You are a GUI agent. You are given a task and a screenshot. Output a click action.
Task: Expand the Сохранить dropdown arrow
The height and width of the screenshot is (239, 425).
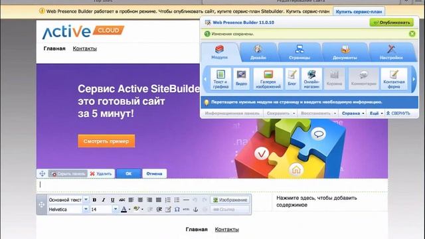[294, 114]
